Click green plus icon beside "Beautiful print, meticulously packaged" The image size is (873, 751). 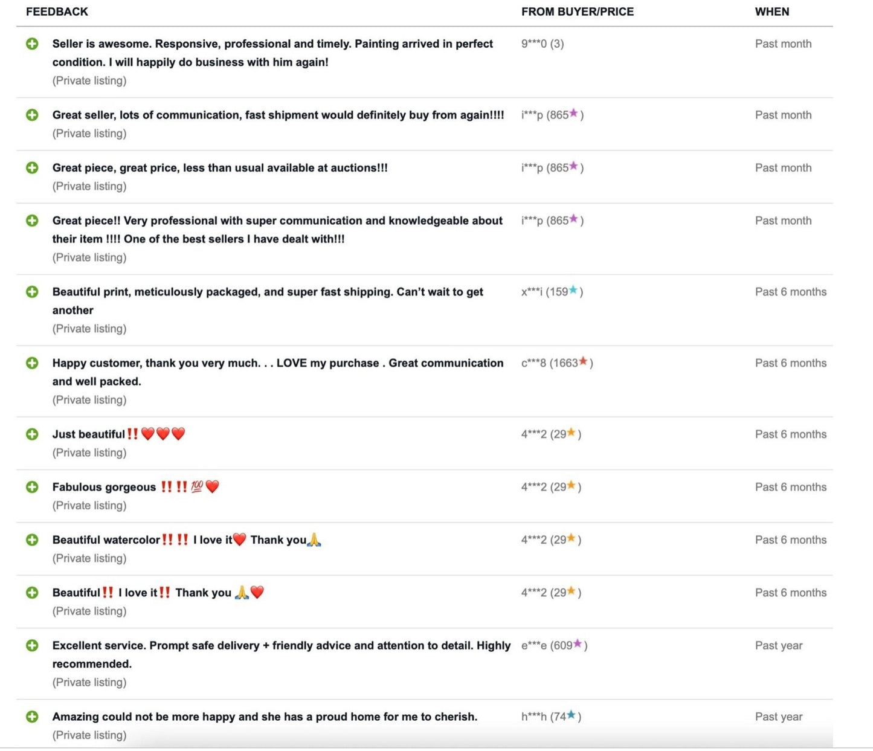[x=32, y=292]
